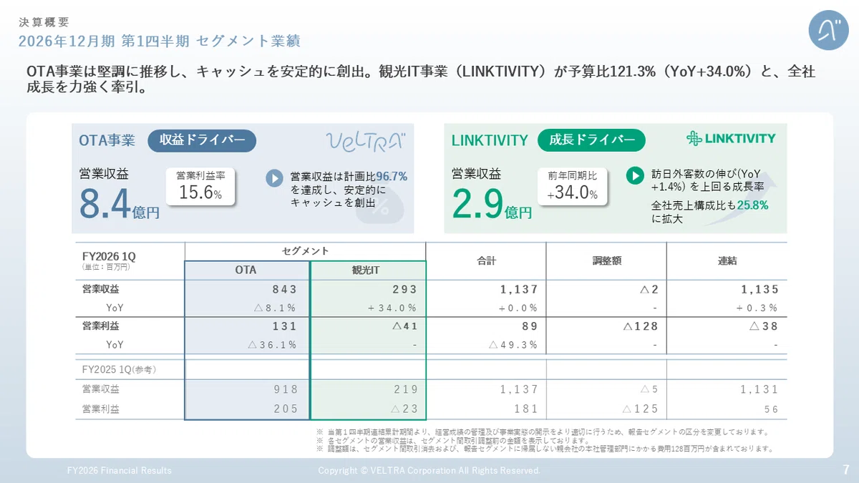The width and height of the screenshot is (859, 483).
Task: Click the FY2025 観光IT profit △23
Action: 404,409
